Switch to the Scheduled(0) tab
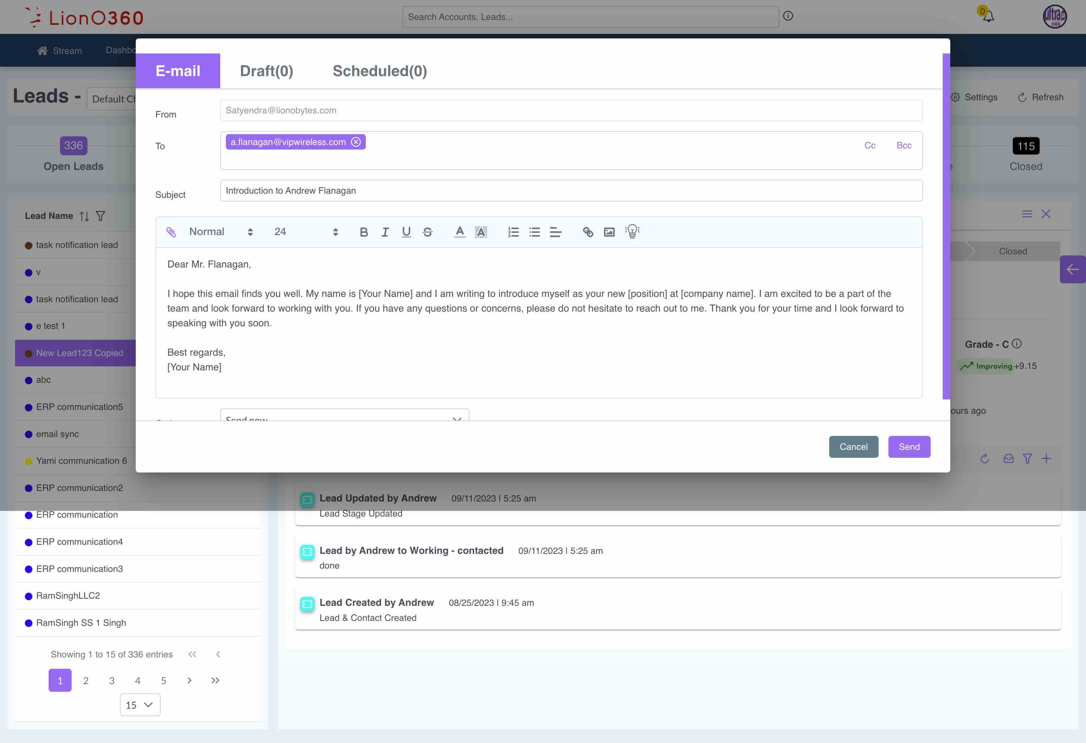1086x743 pixels. click(x=379, y=70)
